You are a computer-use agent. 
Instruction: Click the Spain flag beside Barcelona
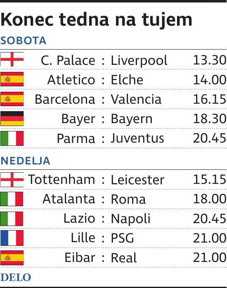pyautogui.click(x=12, y=99)
